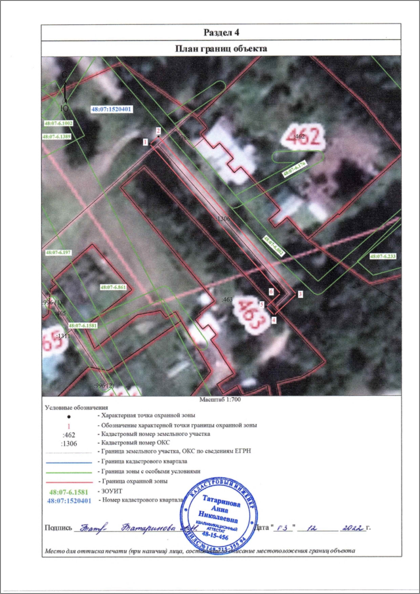Click the 'План границ объекта' title
This screenshot has width=420, height=594.
point(222,49)
